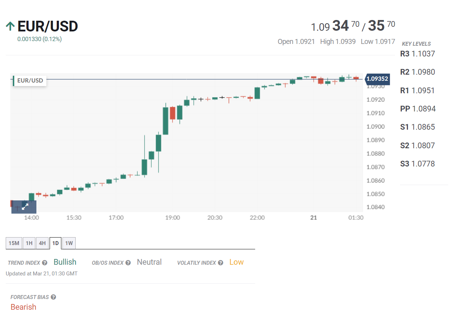The width and height of the screenshot is (450, 329).
Task: Click the help icon beside TREND INDEX
Action: click(x=45, y=263)
